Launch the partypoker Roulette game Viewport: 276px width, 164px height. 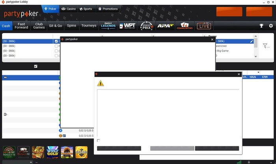click(x=9, y=152)
